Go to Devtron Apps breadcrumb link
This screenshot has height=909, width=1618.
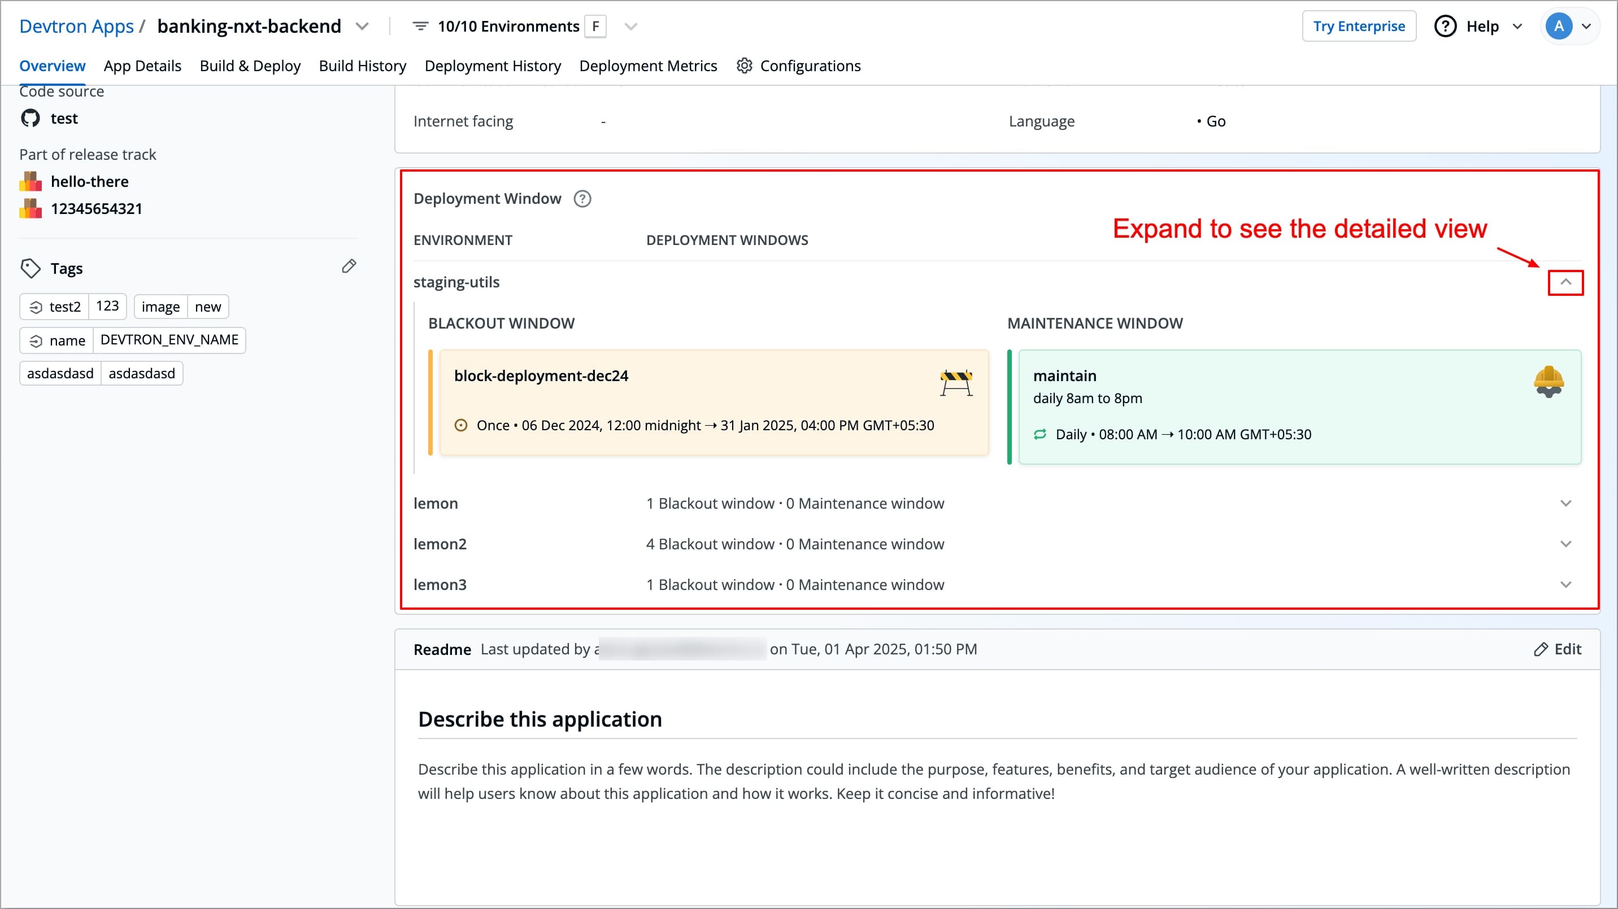[77, 27]
